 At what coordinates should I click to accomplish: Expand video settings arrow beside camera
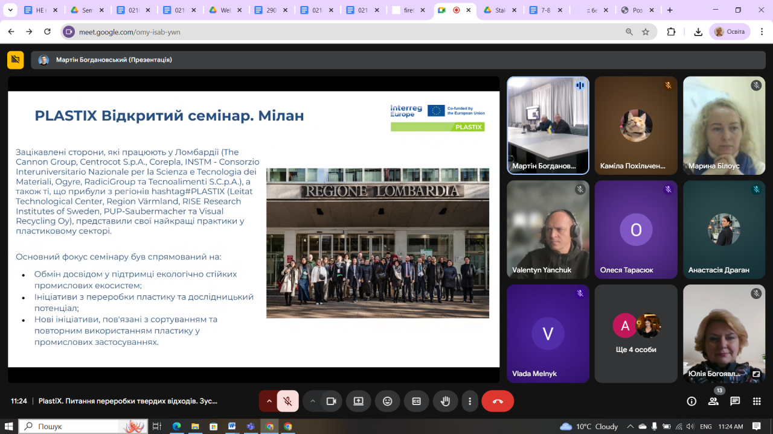pos(312,401)
